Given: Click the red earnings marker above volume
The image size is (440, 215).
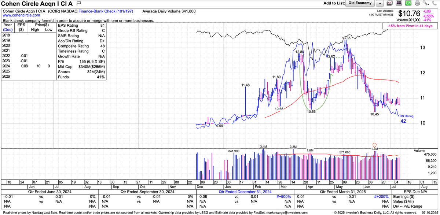Looking at the screenshot, I should click(x=374, y=145).
